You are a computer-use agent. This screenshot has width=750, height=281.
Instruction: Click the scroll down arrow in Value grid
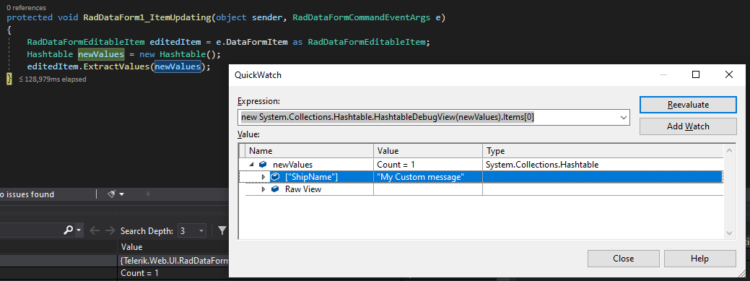click(730, 233)
